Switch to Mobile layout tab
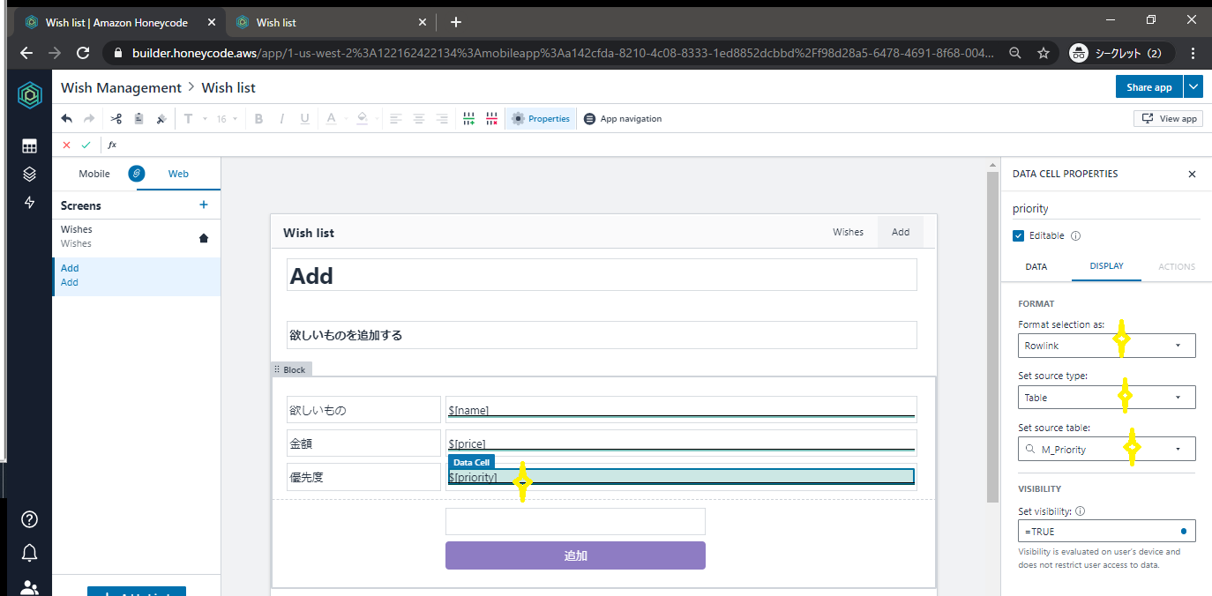This screenshot has width=1212, height=596. click(94, 174)
